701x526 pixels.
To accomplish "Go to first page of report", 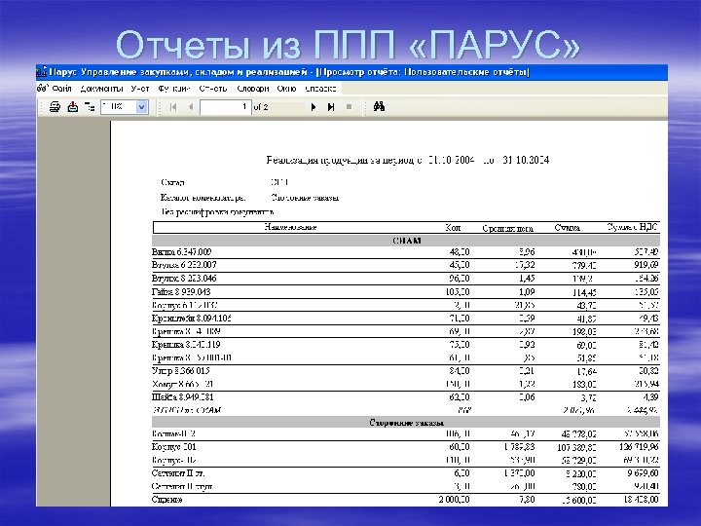I will (x=173, y=107).
